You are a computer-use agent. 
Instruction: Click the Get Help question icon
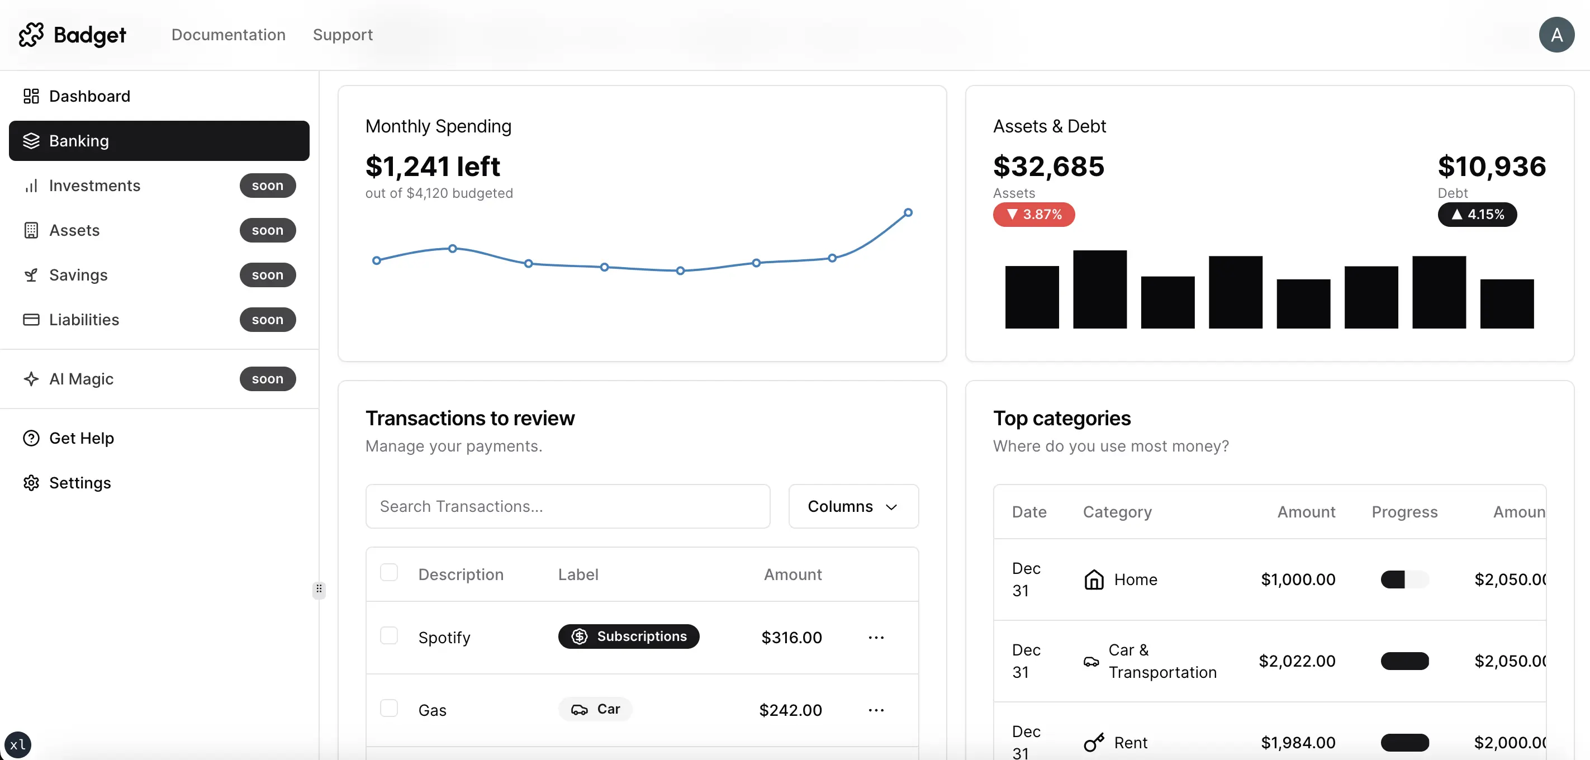pos(31,438)
